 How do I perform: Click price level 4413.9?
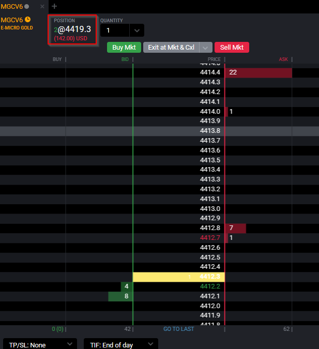tap(210, 121)
